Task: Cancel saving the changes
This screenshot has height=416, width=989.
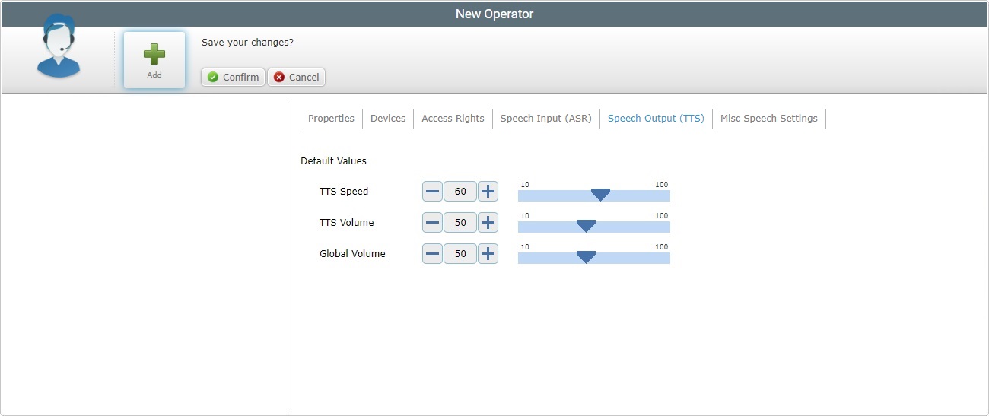Action: click(296, 77)
